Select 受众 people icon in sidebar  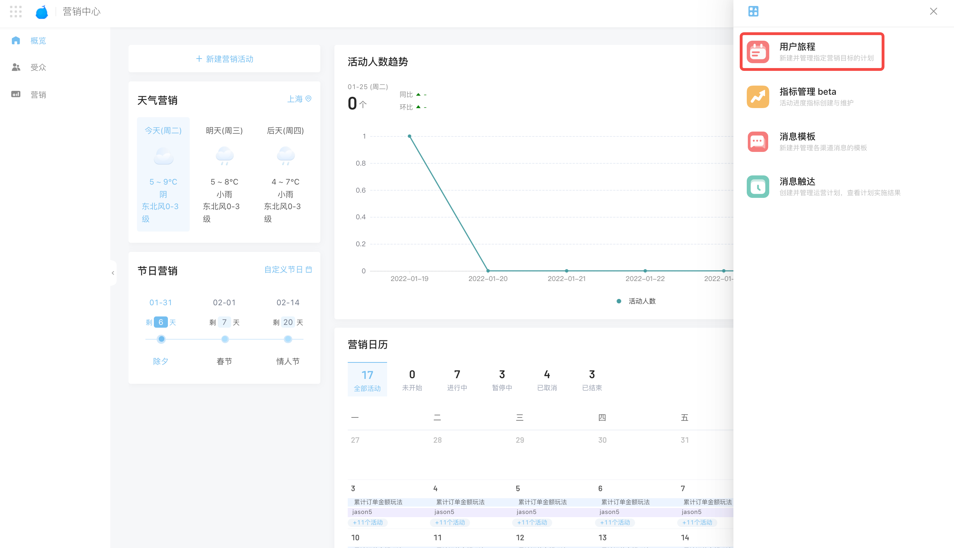tap(16, 67)
